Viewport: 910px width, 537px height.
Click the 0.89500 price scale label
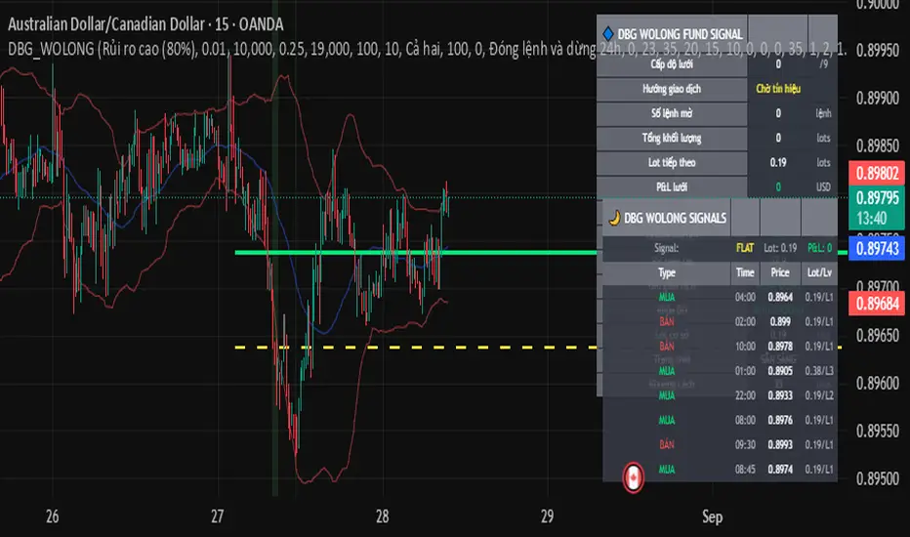877,478
